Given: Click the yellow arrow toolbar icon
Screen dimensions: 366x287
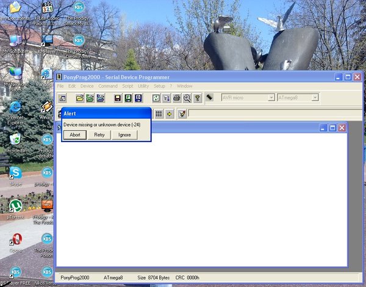Looking at the screenshot, I should click(x=169, y=114).
